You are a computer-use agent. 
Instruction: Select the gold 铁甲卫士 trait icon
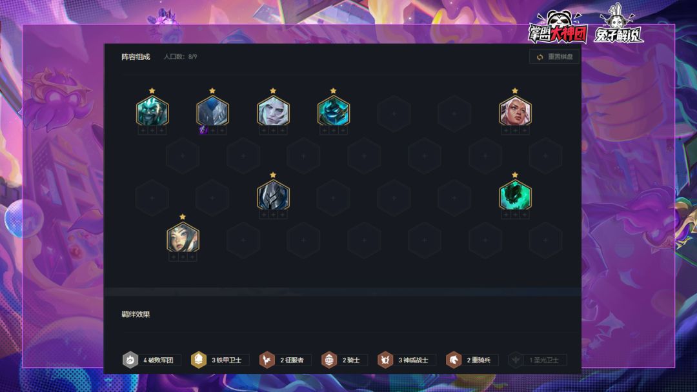[199, 360]
